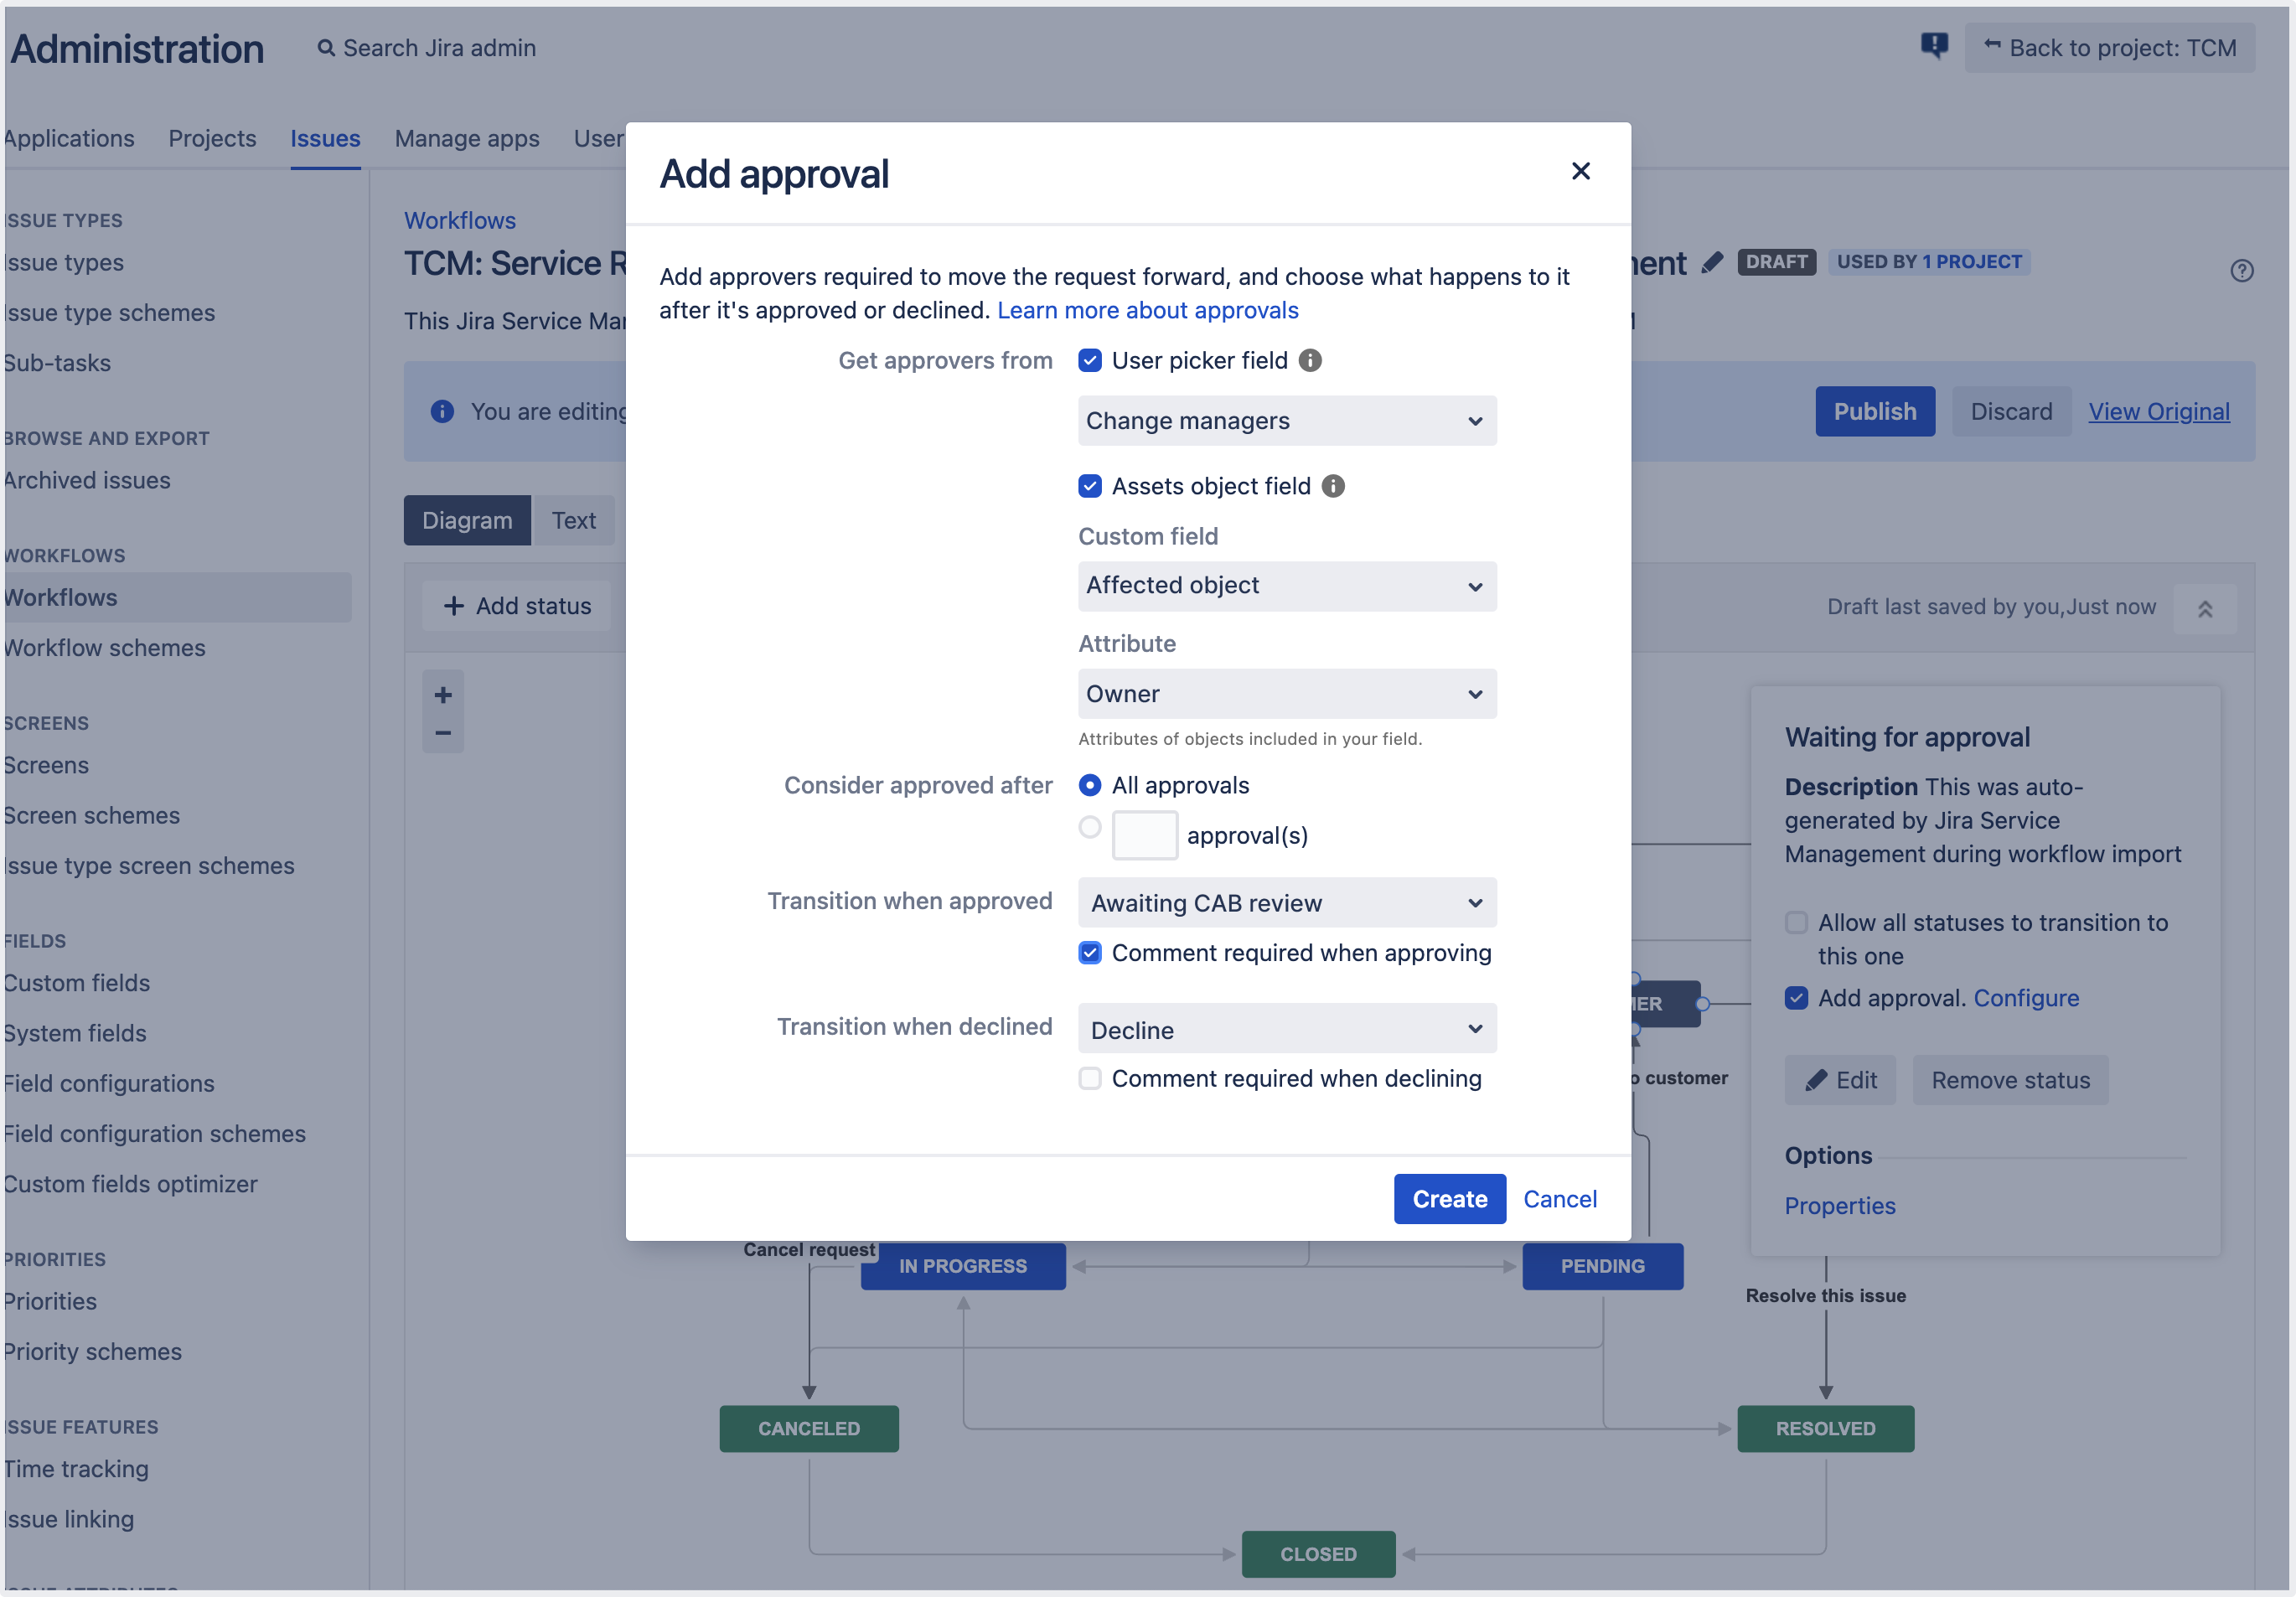Click the approval count input box
2296x1597 pixels.
1145,835
